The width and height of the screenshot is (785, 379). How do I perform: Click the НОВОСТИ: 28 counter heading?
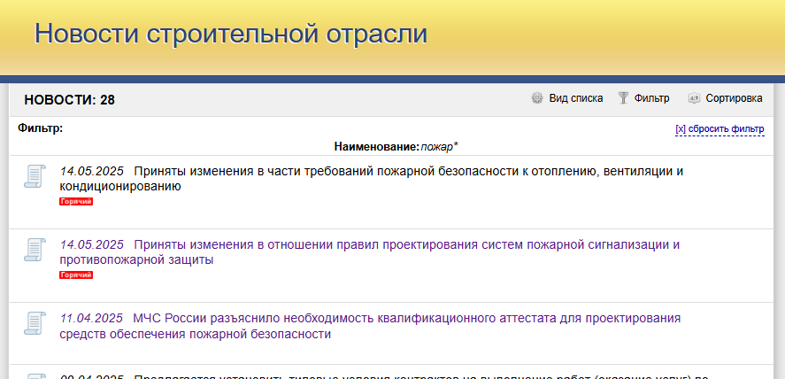point(70,100)
